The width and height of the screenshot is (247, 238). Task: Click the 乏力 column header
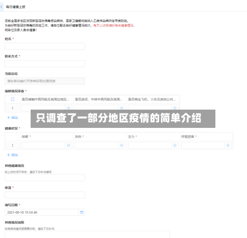click(131, 137)
